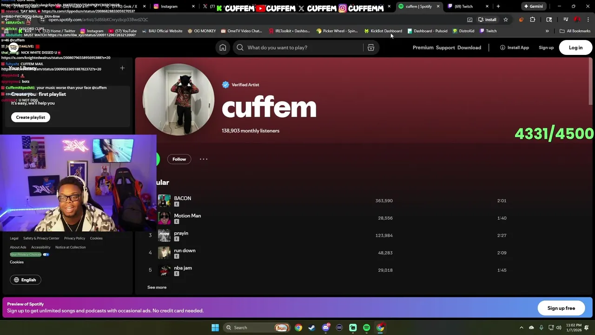Select the verified artist badge icon

click(225, 85)
